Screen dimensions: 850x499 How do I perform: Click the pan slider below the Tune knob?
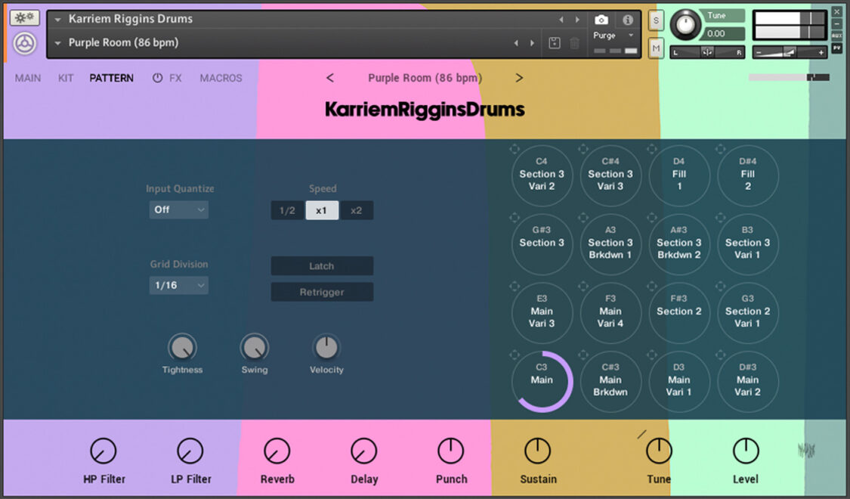coord(706,51)
